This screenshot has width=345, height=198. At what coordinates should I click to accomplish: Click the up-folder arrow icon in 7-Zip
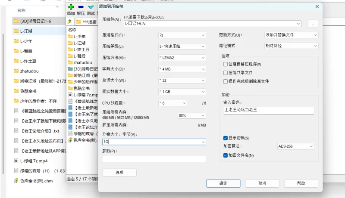point(69,22)
